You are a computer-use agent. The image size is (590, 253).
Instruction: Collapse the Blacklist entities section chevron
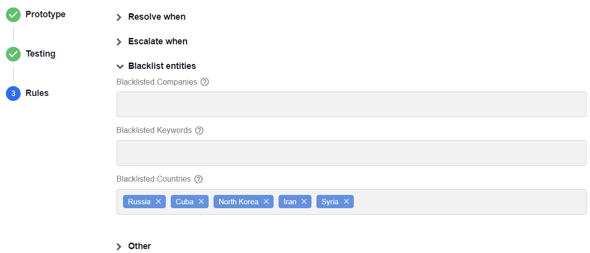coord(120,66)
